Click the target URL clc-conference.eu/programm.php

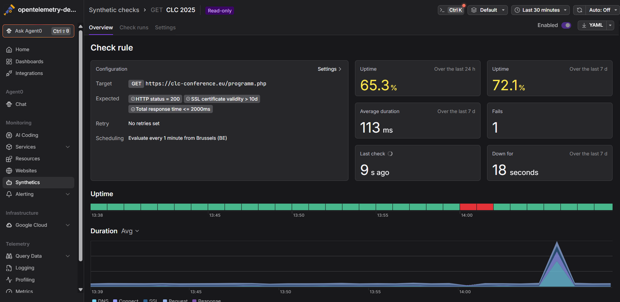206,84
